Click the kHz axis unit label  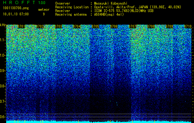pos(3,25)
